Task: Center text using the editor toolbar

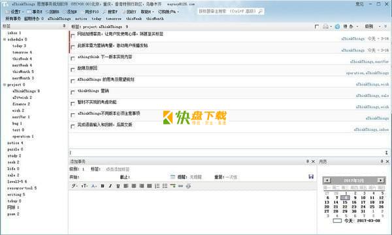Action: tap(134, 186)
